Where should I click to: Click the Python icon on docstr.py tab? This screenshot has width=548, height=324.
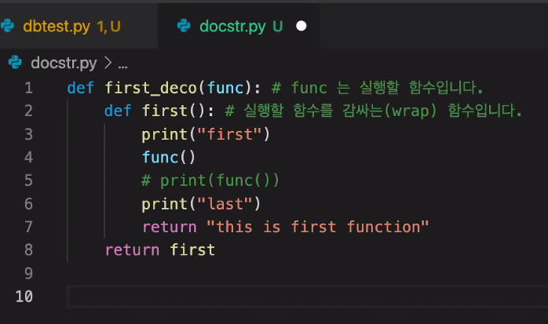click(184, 26)
